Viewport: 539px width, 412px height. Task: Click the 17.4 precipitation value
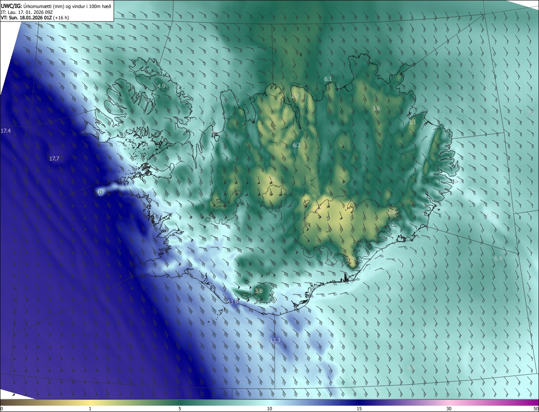5,131
